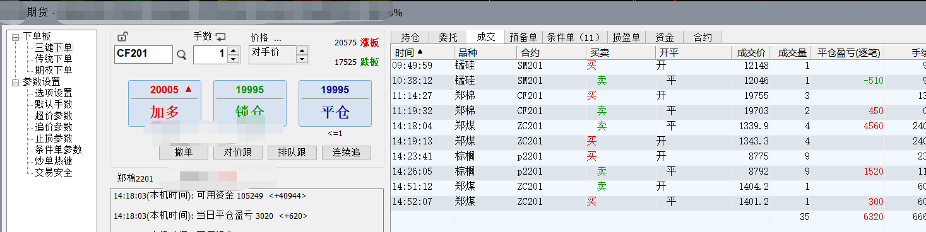This screenshot has height=232, width=926.
Task: Click the CF201 contract input field
Action: (143, 54)
